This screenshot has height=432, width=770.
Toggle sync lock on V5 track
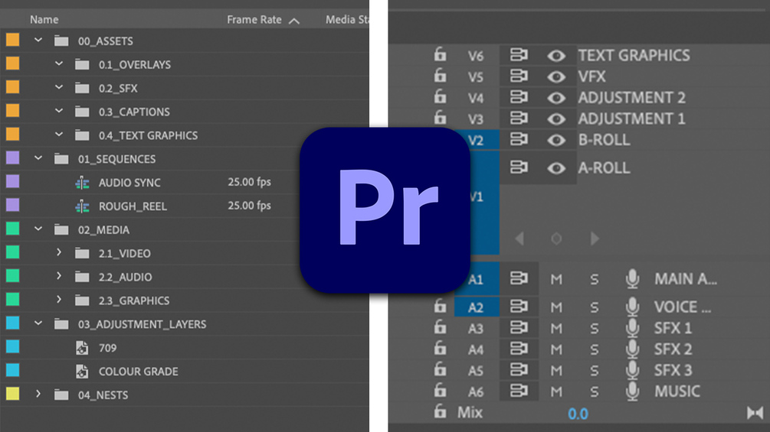click(x=519, y=76)
